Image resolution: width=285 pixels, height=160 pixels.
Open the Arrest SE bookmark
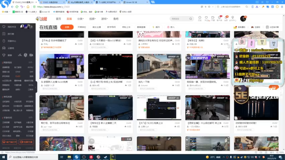pos(45,12)
